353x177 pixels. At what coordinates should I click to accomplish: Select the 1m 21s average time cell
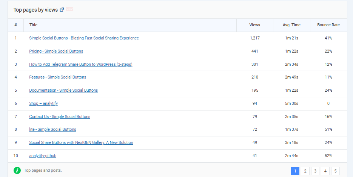pos(291,38)
